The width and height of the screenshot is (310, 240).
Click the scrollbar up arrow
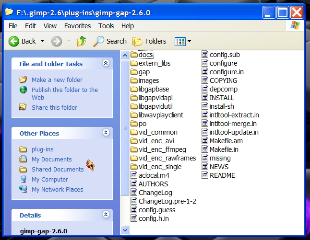pos(125,55)
